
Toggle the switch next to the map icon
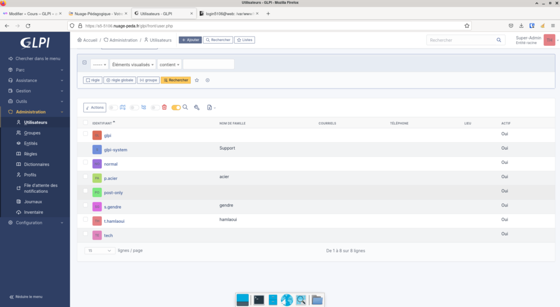point(113,107)
